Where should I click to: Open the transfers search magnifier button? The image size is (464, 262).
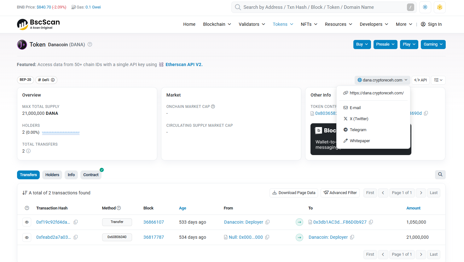tap(440, 175)
